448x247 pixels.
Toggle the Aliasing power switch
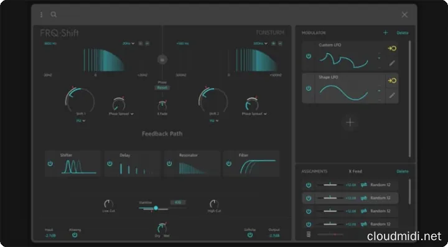[75, 235]
